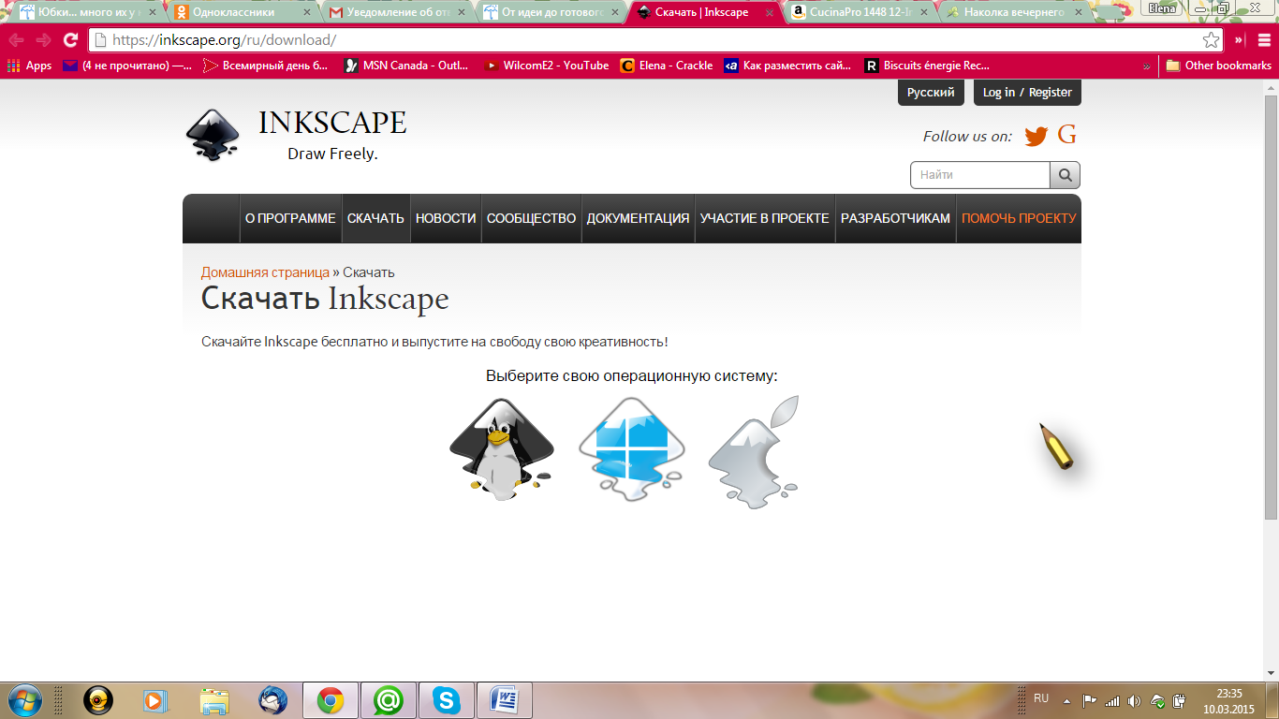
Task: Go back to the previous page
Action: (16, 40)
